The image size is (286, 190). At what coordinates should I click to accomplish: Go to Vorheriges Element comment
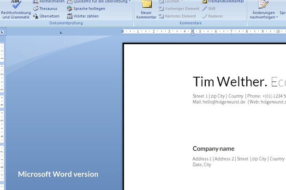click(x=179, y=9)
